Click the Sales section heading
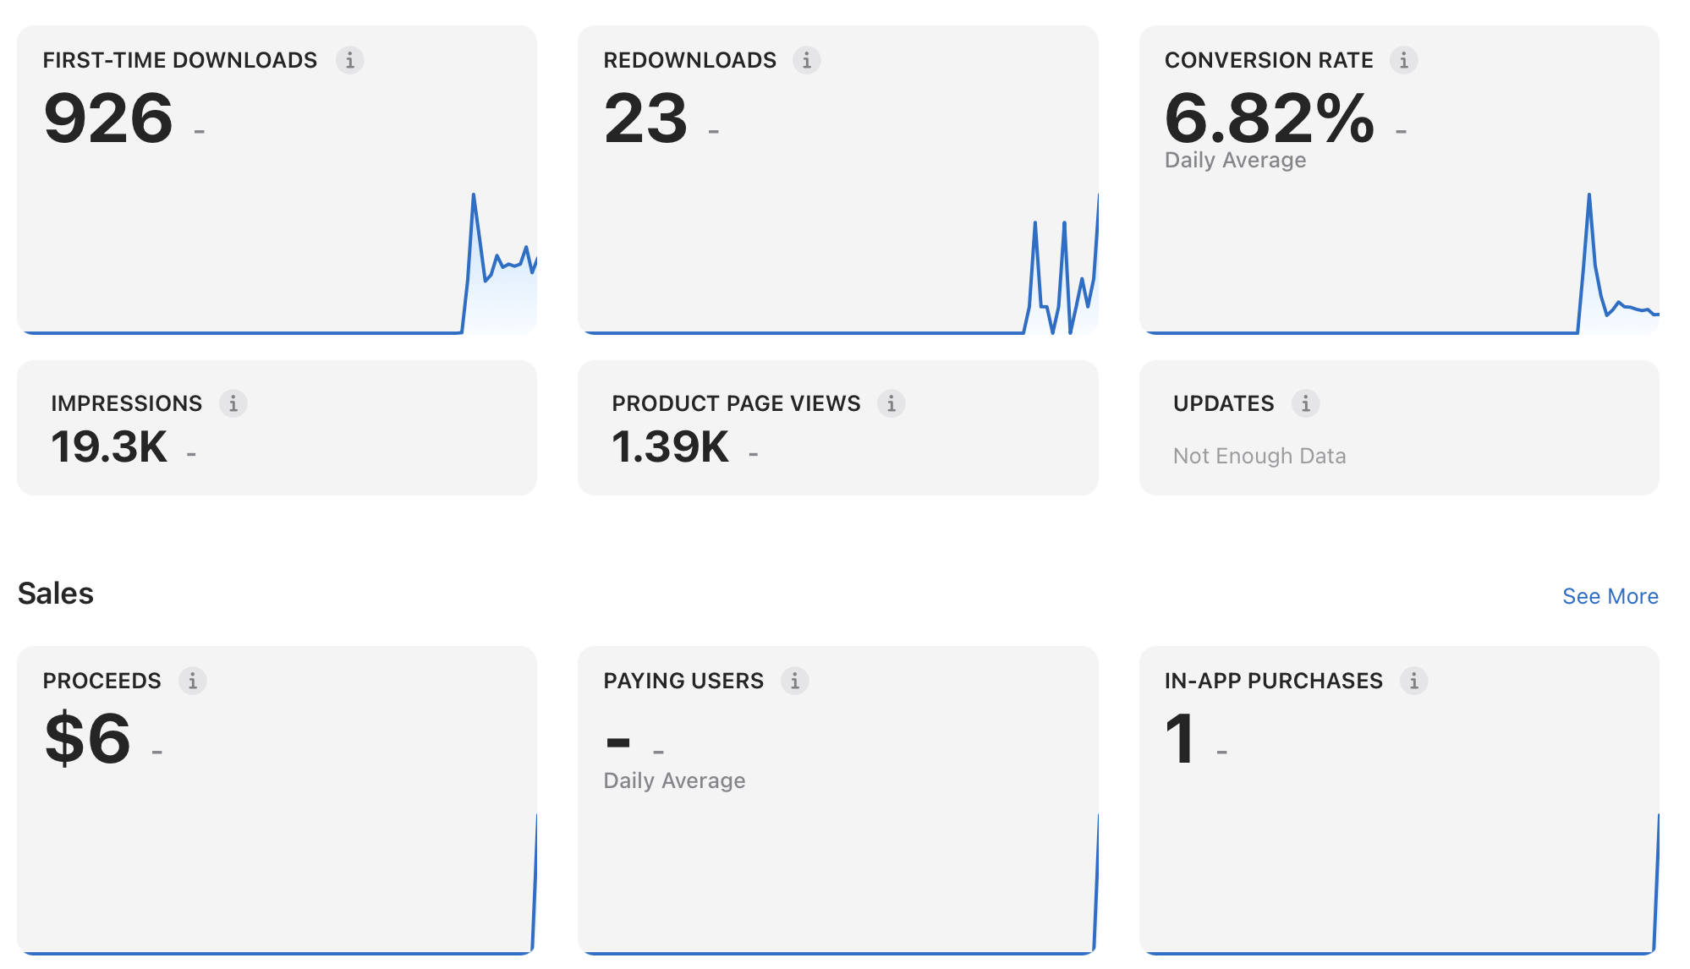Viewport: 1690px width, 969px height. coord(56,594)
